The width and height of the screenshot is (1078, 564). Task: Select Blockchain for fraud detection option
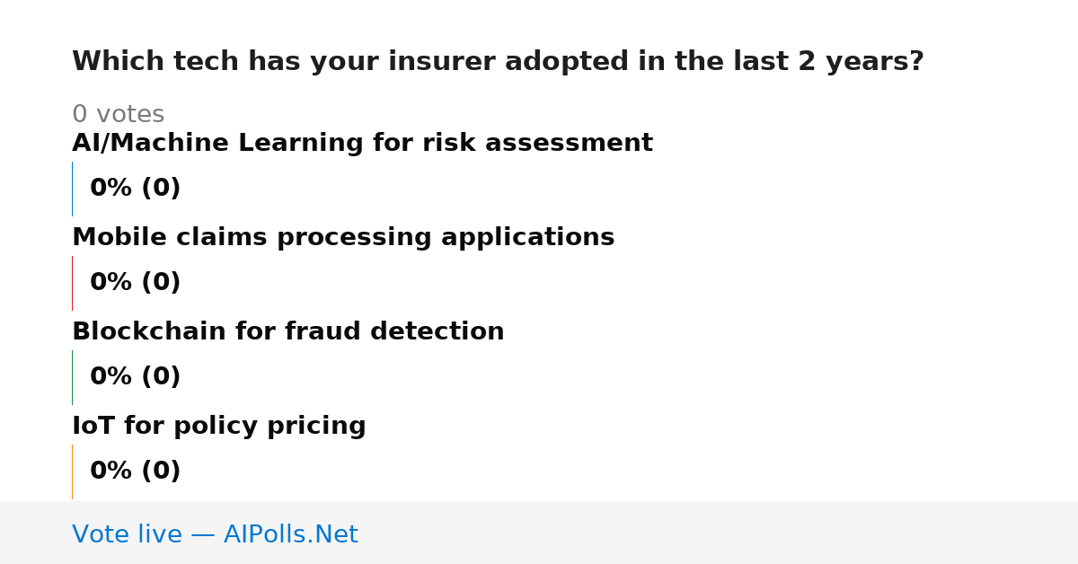pyautogui.click(x=287, y=332)
